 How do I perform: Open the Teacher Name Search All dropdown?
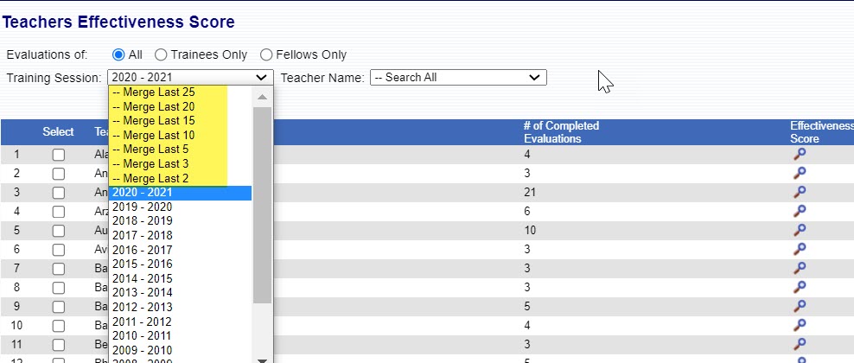click(x=458, y=77)
